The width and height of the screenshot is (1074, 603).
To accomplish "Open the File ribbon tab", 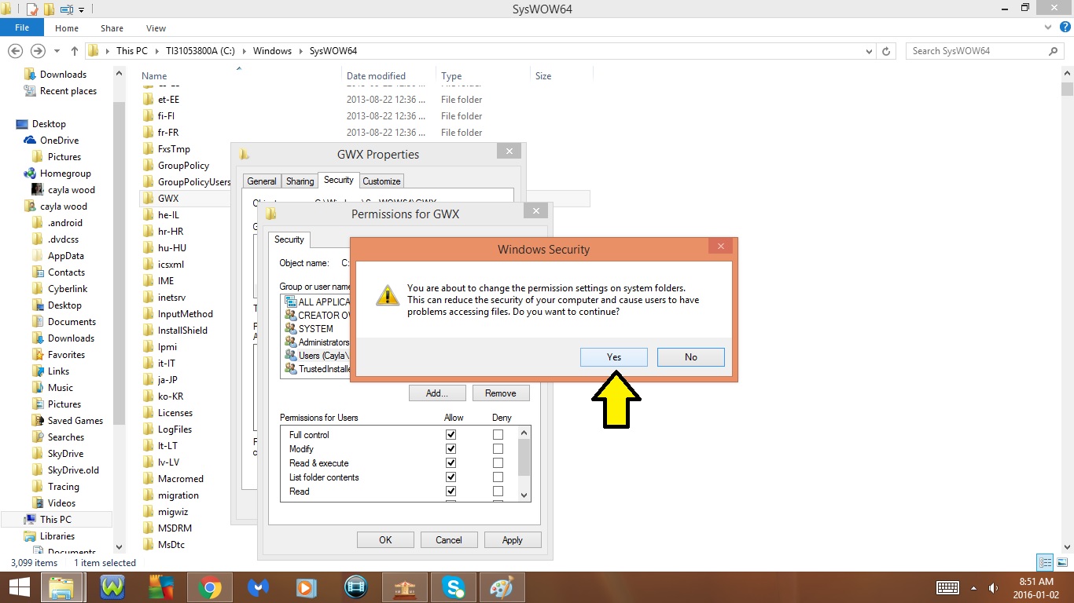I will 22,28.
